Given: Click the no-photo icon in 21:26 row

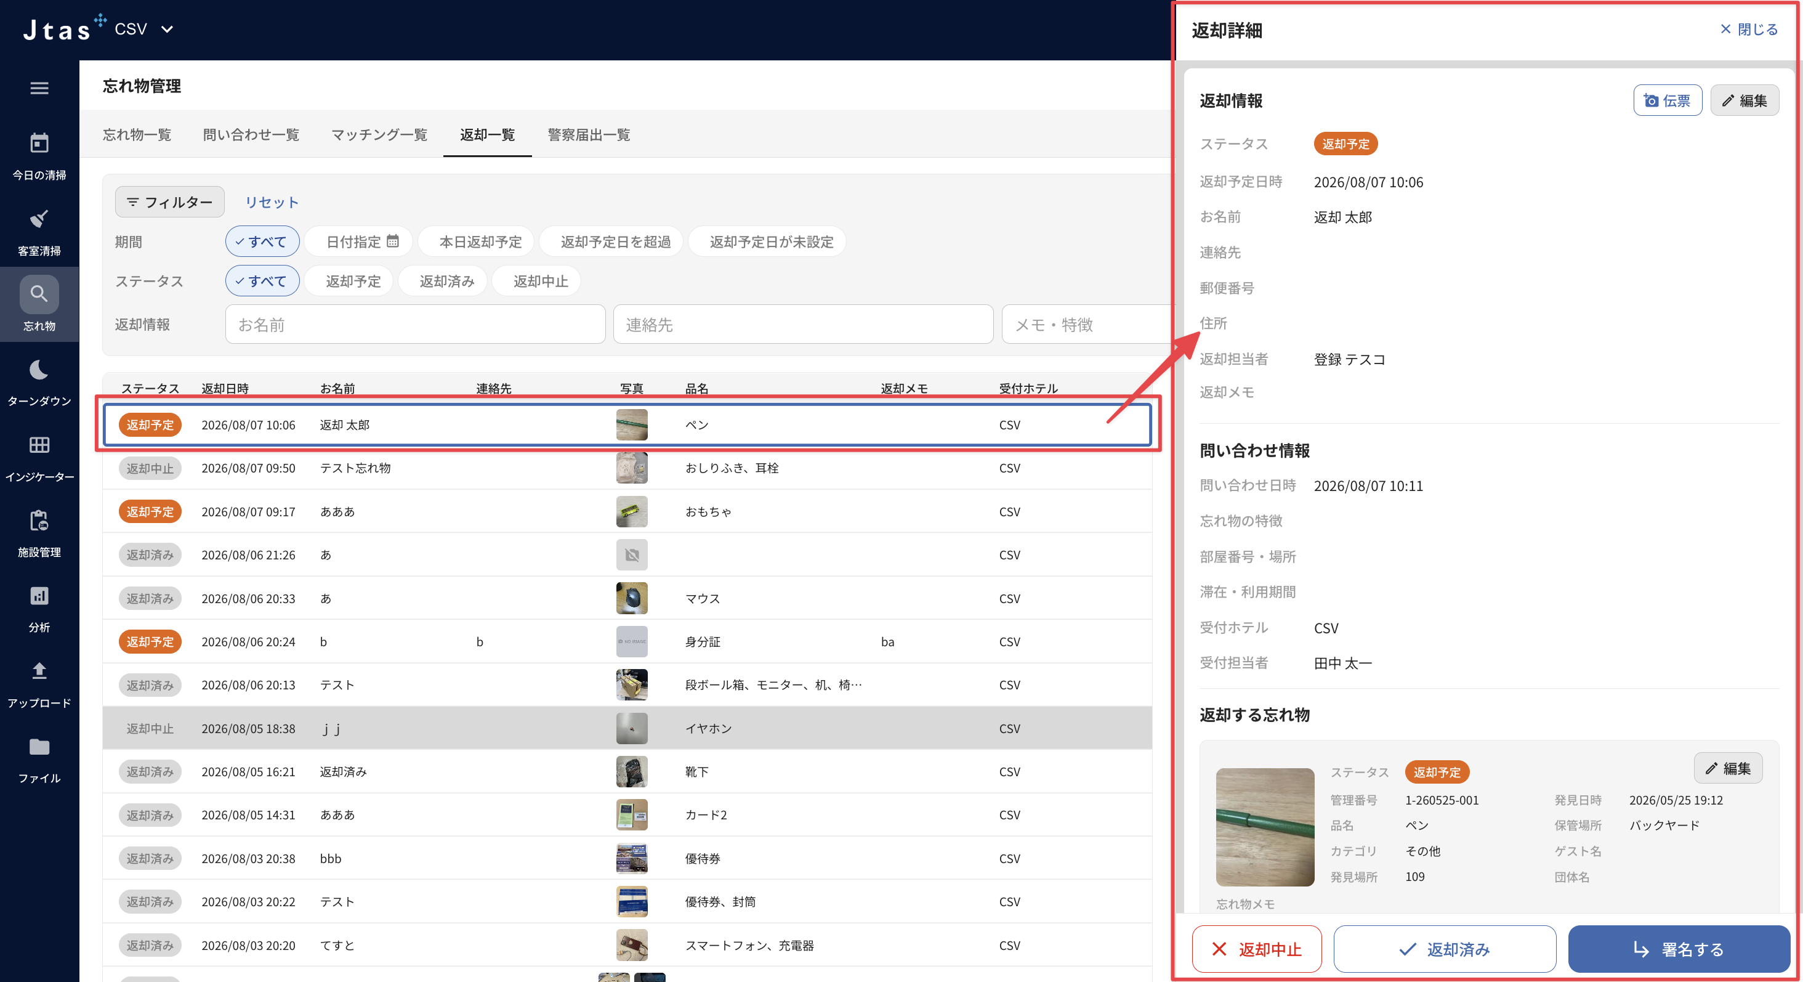Looking at the screenshot, I should click(x=631, y=554).
